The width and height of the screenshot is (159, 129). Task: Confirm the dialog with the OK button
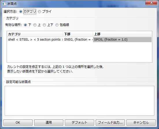(x=18, y=123)
